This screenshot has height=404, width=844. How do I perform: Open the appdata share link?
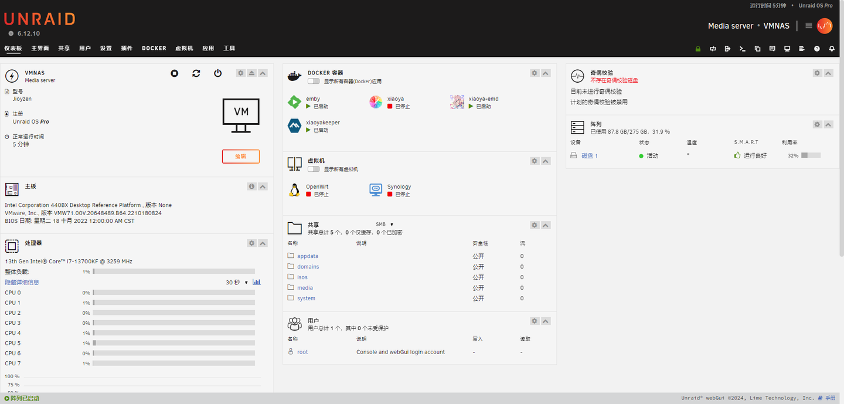click(x=308, y=256)
